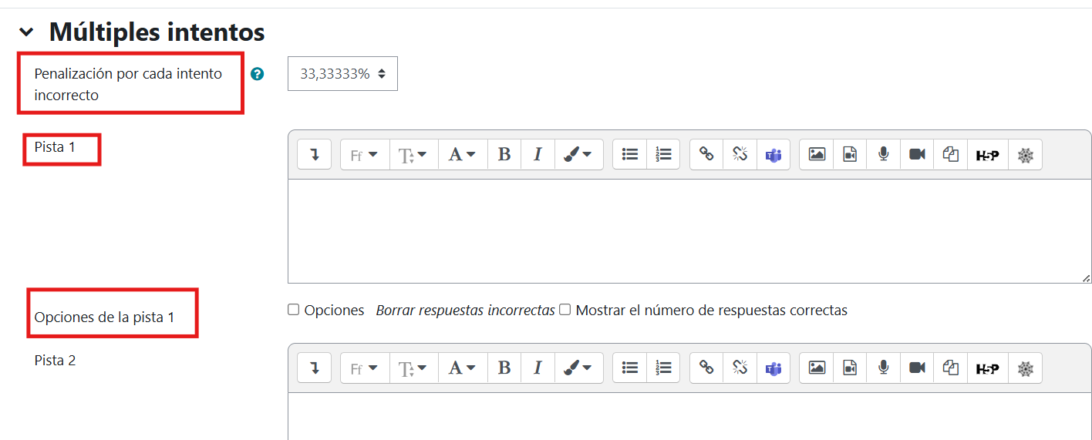This screenshot has width=1092, height=440.
Task: Click the Penalización por cada intento incorrecto label
Action: 128,85
